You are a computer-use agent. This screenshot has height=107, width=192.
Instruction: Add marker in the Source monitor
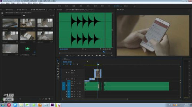[x=67, y=56]
